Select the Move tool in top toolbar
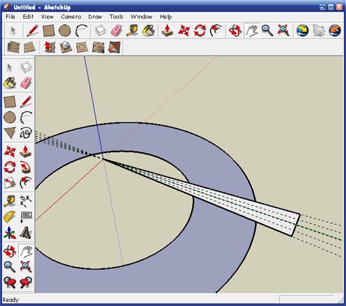Image resolution: width=346 pixels, height=306 pixels. point(183,31)
